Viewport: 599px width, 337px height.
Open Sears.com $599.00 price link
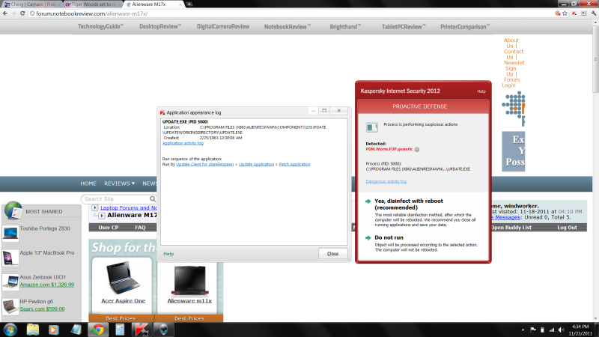click(42, 309)
